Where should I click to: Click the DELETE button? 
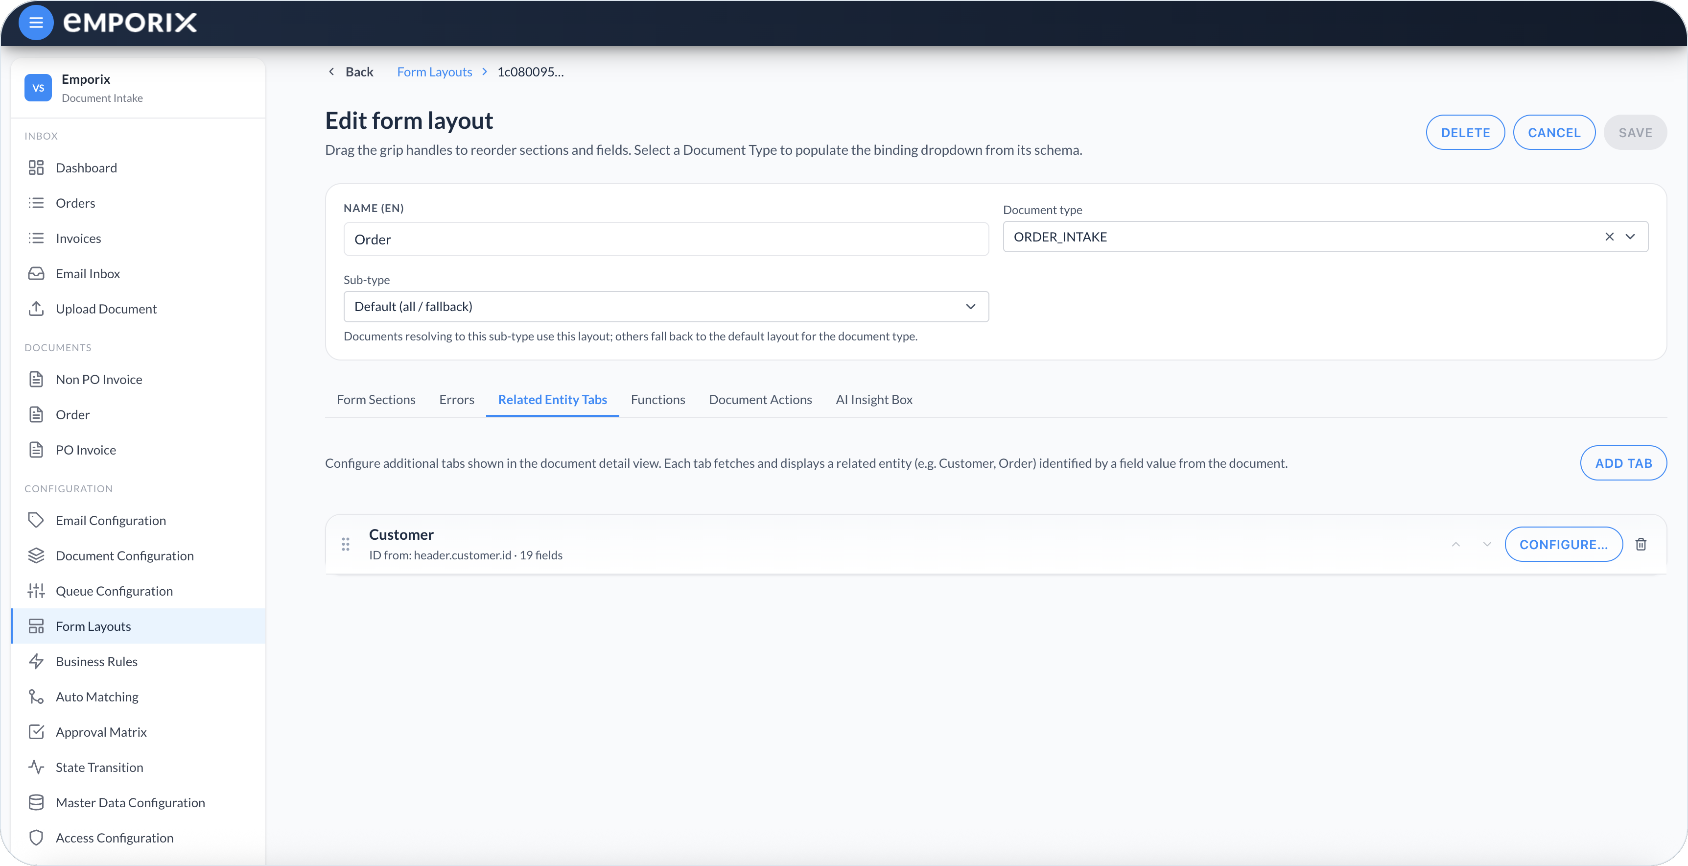click(x=1465, y=132)
